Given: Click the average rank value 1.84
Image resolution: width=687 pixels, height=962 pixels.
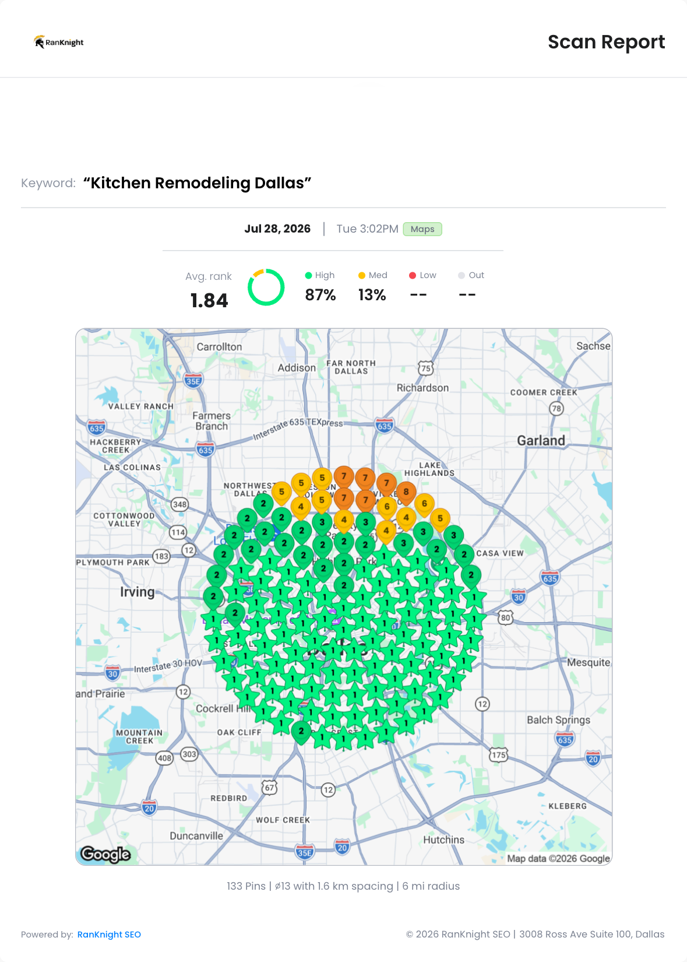Looking at the screenshot, I should pos(209,301).
